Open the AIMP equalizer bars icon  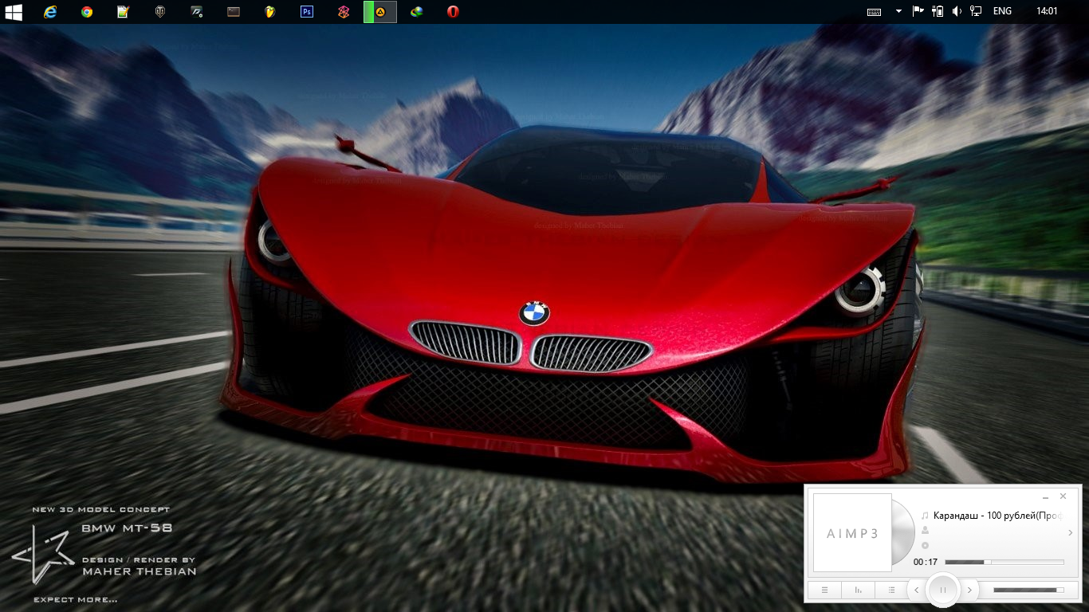pyautogui.click(x=859, y=590)
